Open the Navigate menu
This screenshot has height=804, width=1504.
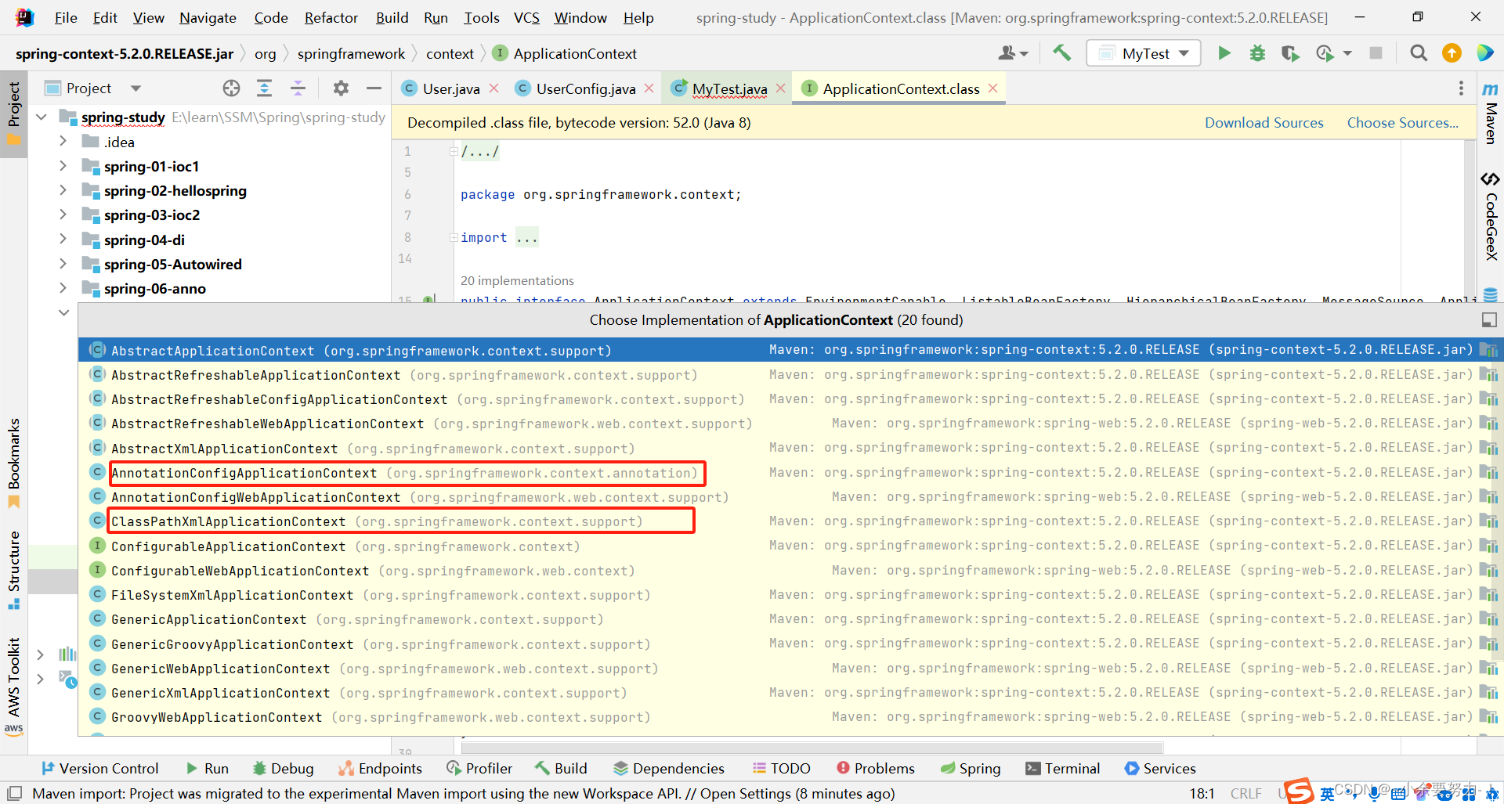(x=208, y=17)
